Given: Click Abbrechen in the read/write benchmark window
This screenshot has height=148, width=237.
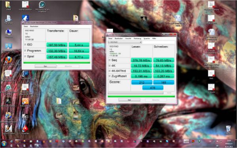Looking at the screenshot, I should pos(156,100).
